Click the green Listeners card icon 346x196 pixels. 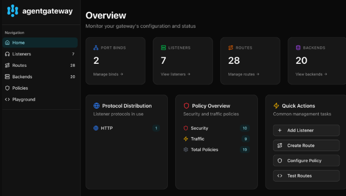pos(163,48)
